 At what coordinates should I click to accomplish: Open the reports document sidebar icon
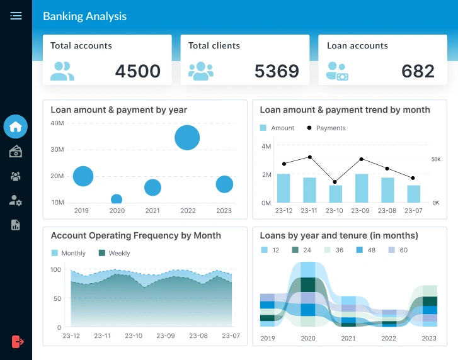(16, 225)
